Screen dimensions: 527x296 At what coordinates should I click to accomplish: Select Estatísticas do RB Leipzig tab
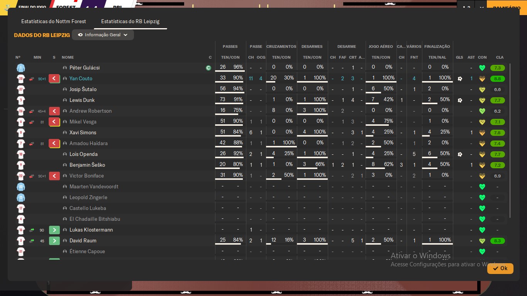coord(130,21)
